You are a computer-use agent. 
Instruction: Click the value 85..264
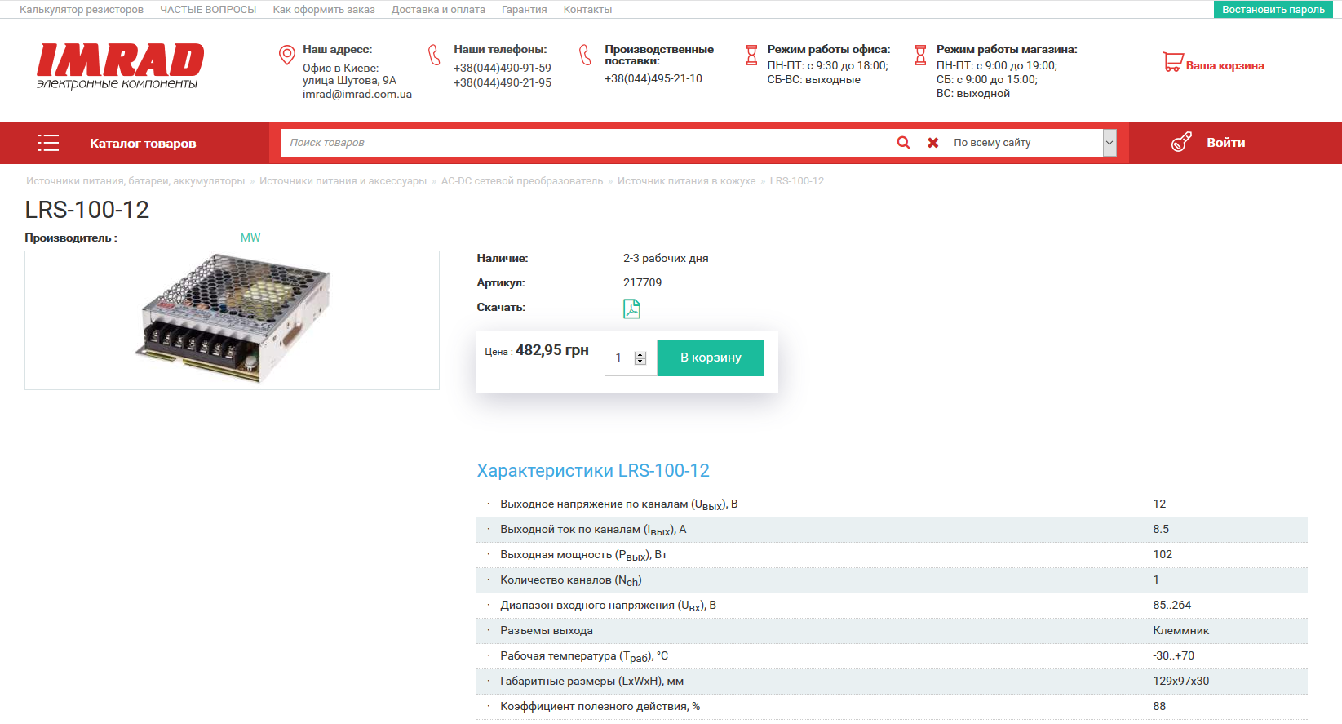[x=1172, y=605]
